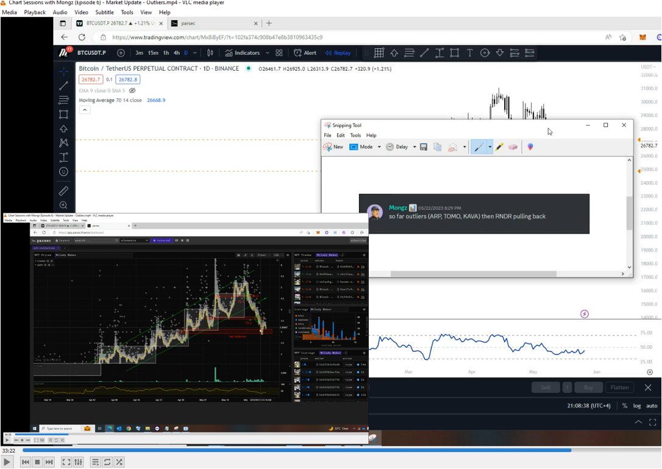Toggle VLC random shuffle
The image size is (662, 469).
click(x=119, y=462)
